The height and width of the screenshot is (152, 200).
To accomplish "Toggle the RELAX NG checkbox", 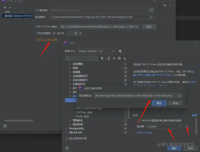I will point(125,132).
